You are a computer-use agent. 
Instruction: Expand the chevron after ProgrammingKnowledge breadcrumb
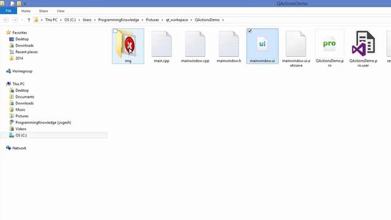[142, 20]
